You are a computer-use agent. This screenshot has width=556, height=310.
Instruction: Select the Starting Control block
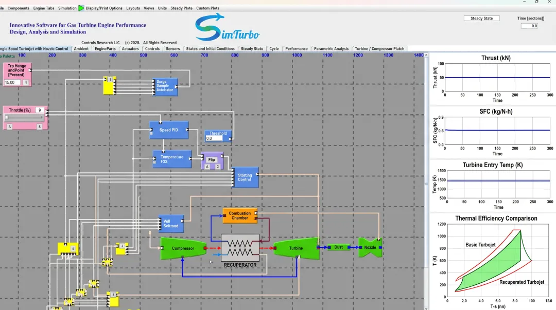coord(245,177)
